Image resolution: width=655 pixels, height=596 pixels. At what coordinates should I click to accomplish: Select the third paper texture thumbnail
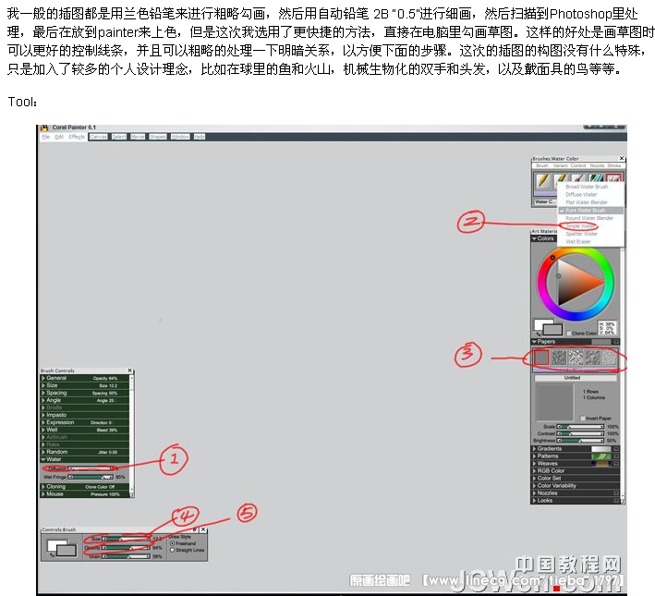(x=576, y=358)
